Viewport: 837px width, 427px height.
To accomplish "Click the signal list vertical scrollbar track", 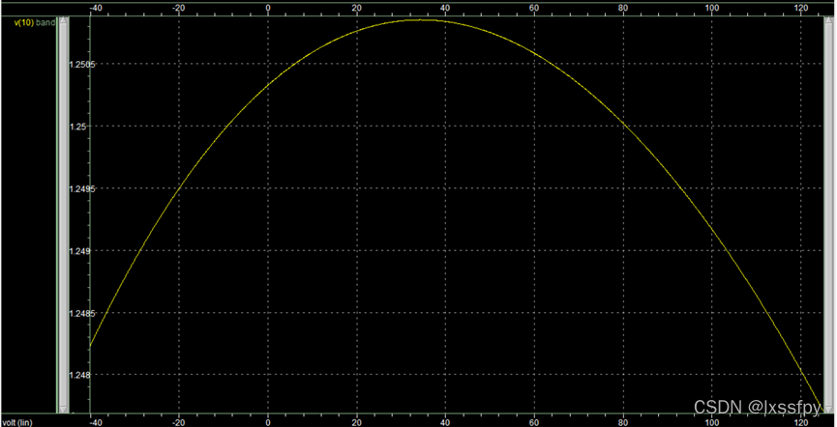I will pos(64,214).
